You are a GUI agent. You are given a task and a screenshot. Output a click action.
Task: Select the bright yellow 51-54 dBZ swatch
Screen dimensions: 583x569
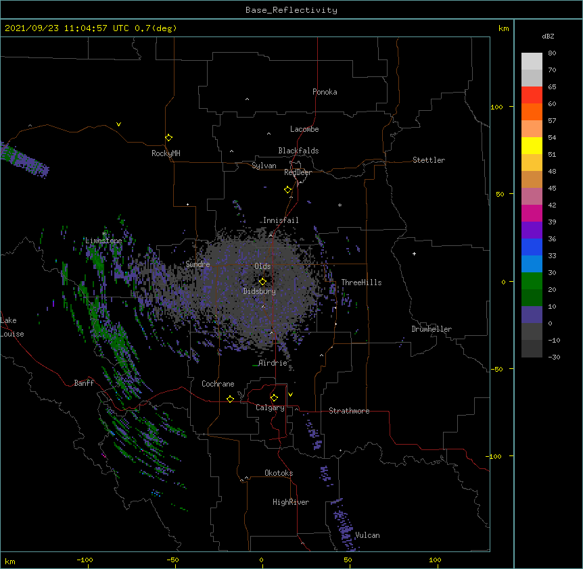532,145
